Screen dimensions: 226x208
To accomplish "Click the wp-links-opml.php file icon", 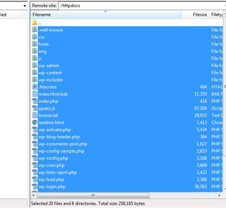I will [x=35, y=172].
